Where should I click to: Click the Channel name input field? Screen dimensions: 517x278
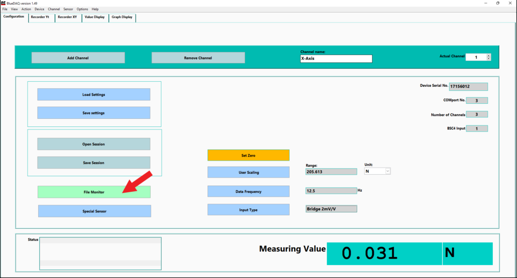pyautogui.click(x=336, y=59)
